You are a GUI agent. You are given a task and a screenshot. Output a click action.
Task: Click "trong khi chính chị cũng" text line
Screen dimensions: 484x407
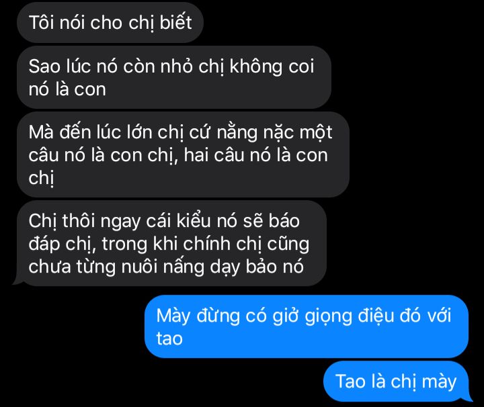click(205, 244)
